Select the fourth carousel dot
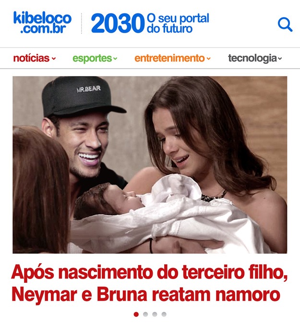Screen dimensions: 300x326 pyautogui.click(x=164, y=314)
